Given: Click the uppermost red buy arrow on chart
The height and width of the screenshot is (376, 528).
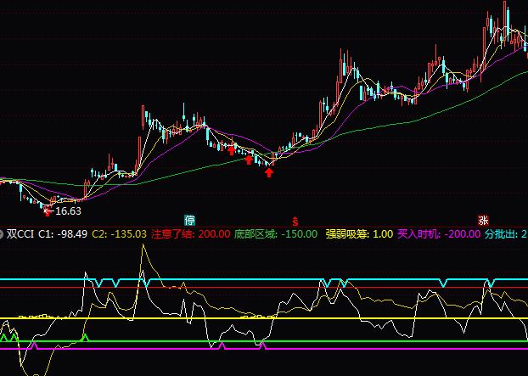Looking at the screenshot, I should click(232, 150).
